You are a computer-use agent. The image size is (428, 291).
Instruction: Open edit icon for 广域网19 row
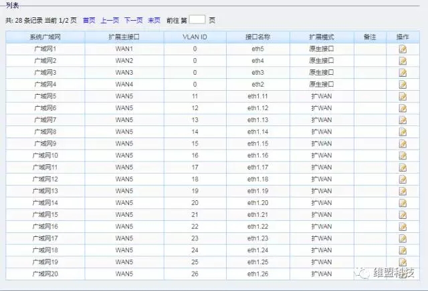(403, 262)
